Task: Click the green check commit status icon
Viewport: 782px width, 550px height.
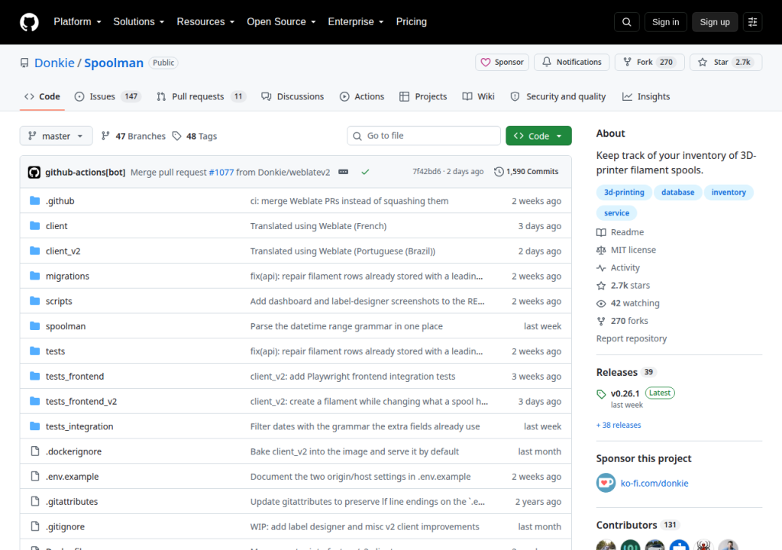Action: [x=365, y=172]
